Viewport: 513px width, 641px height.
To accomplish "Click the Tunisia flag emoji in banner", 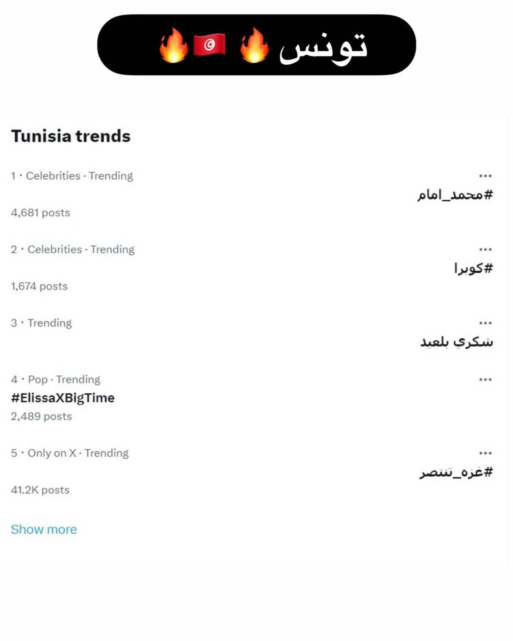I will [209, 44].
